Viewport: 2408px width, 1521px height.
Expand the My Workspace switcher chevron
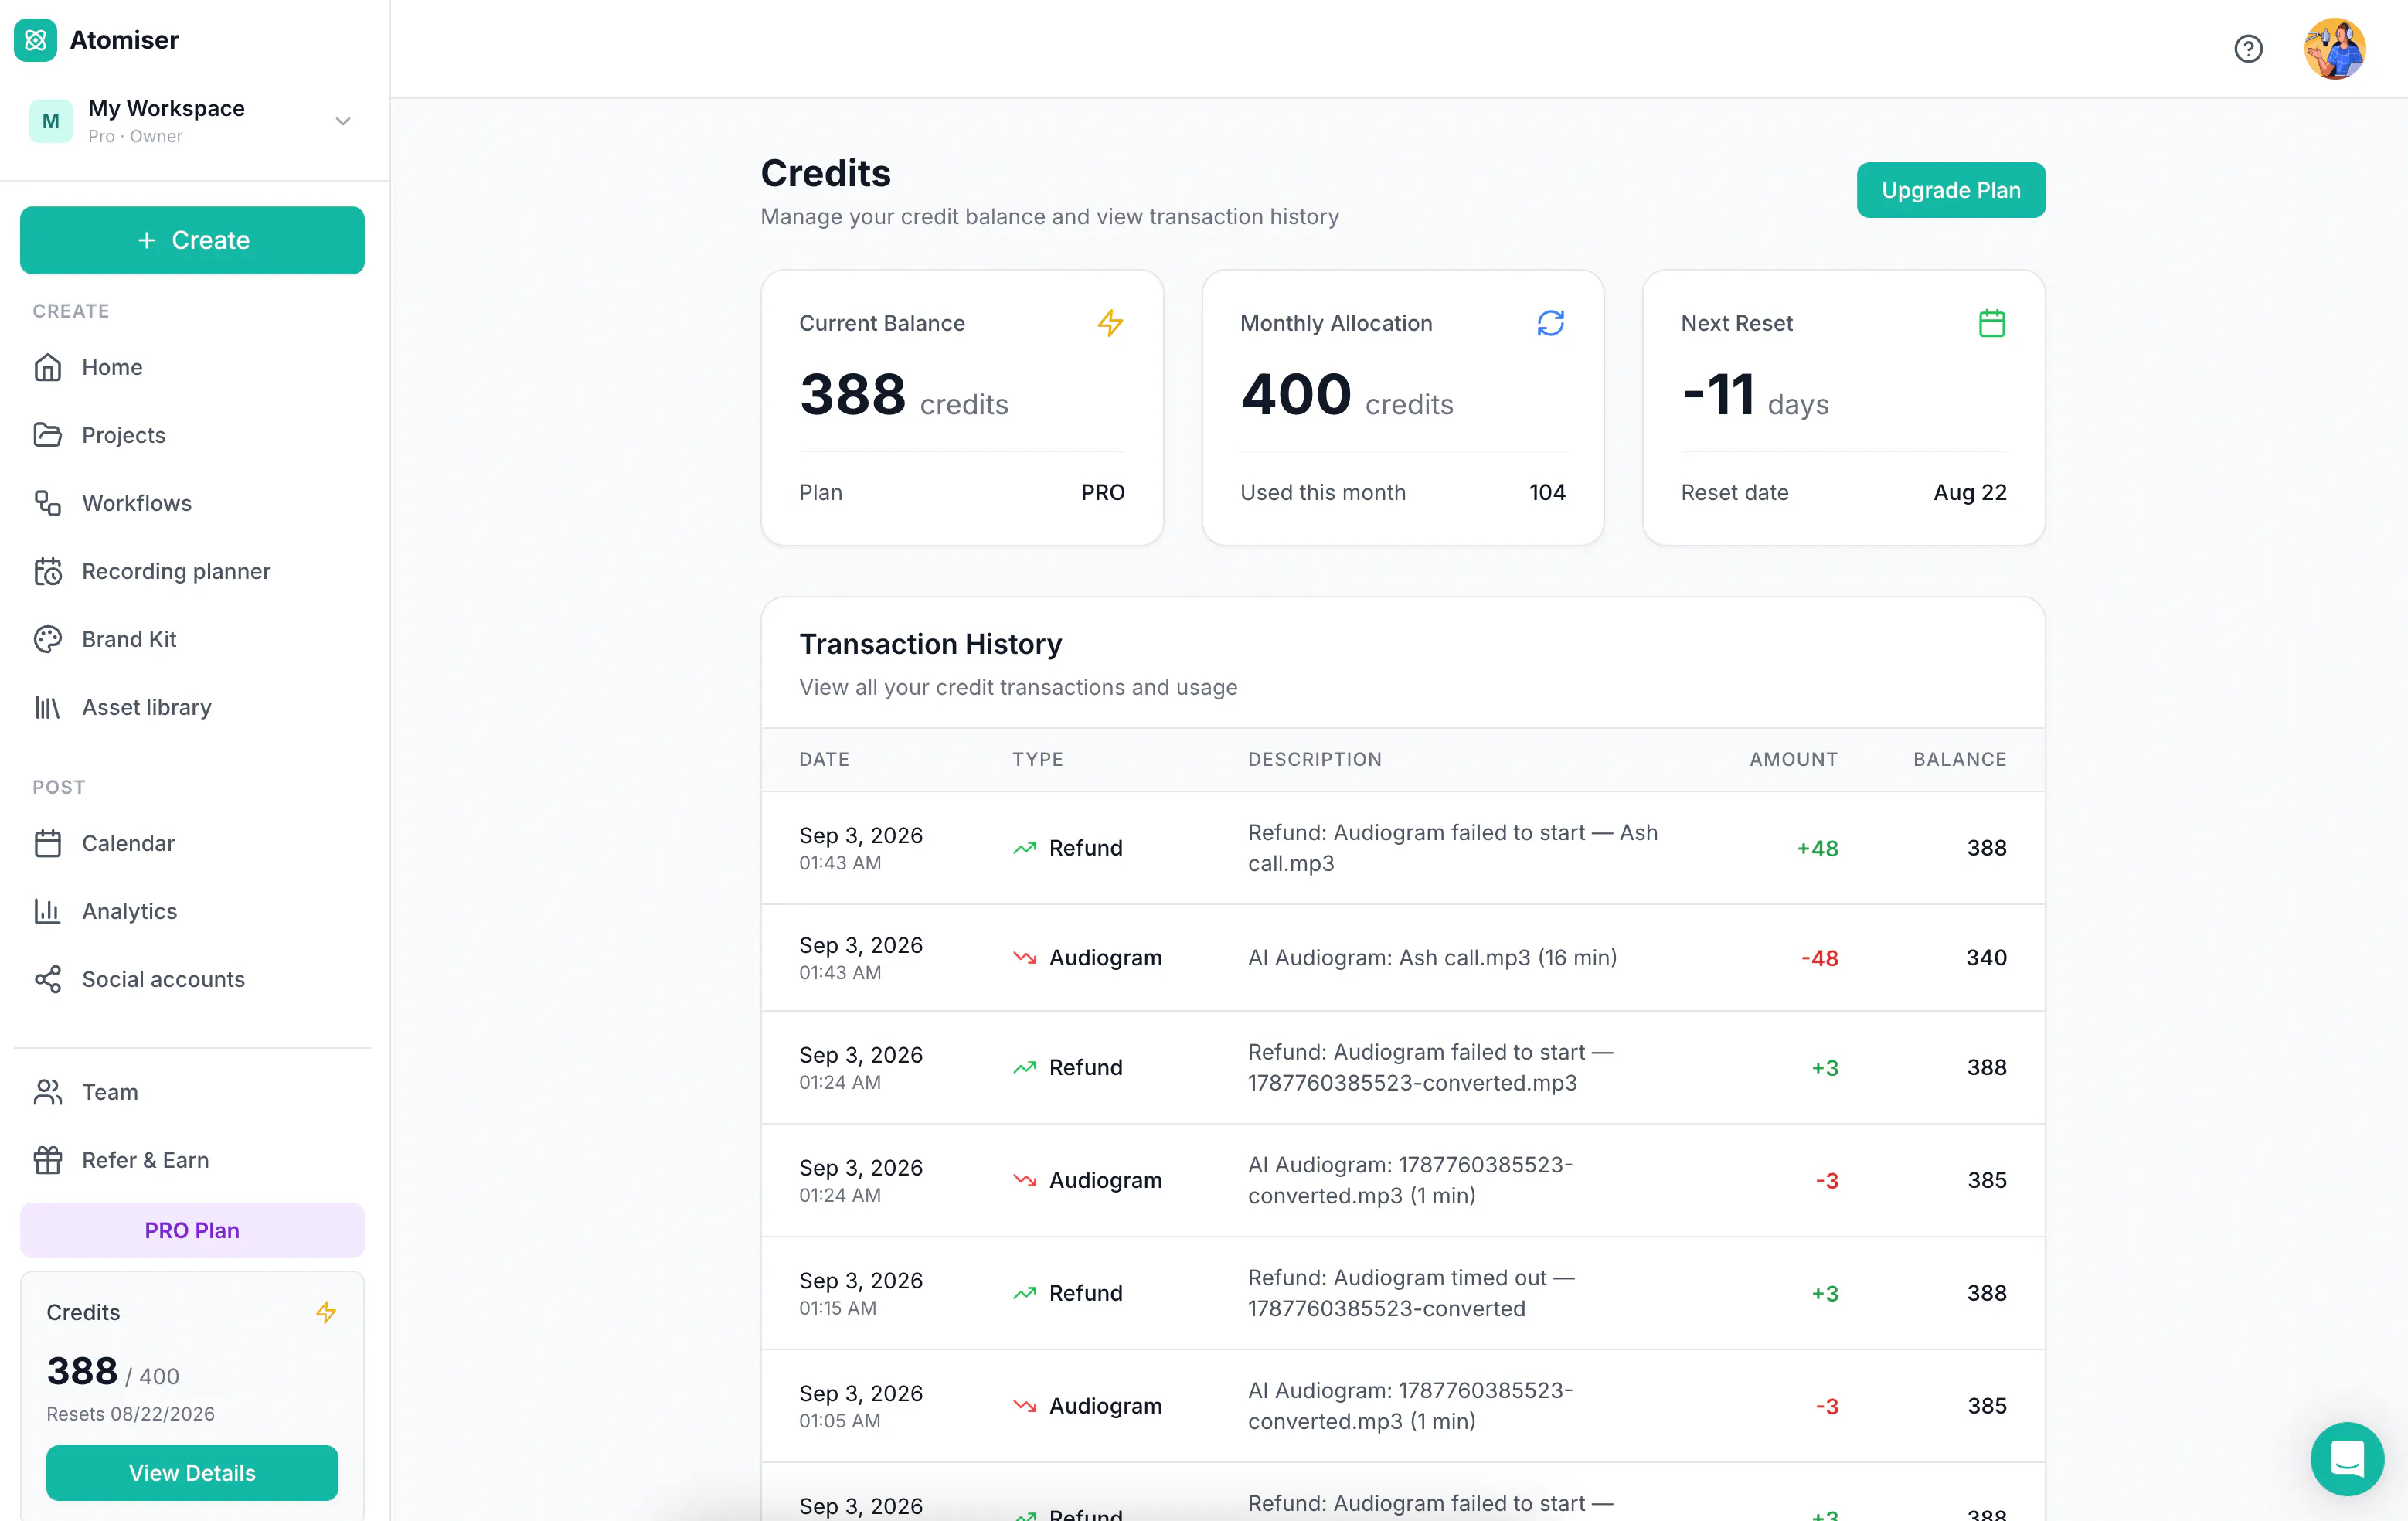coord(343,121)
